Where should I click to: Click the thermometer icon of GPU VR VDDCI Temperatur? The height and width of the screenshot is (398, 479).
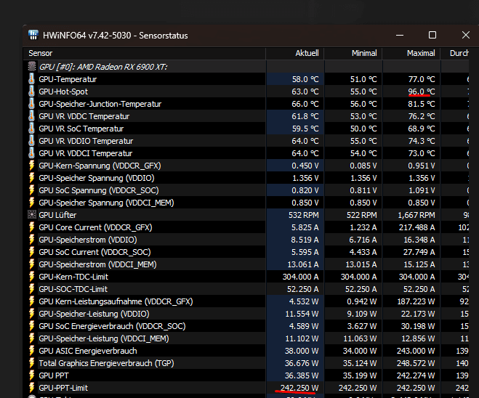tap(31, 153)
